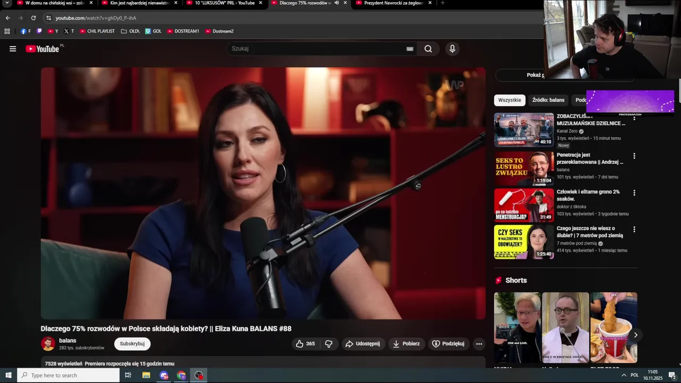
Task: Open options for 'Człowiek i elitarne grono' video
Action: 634,193
